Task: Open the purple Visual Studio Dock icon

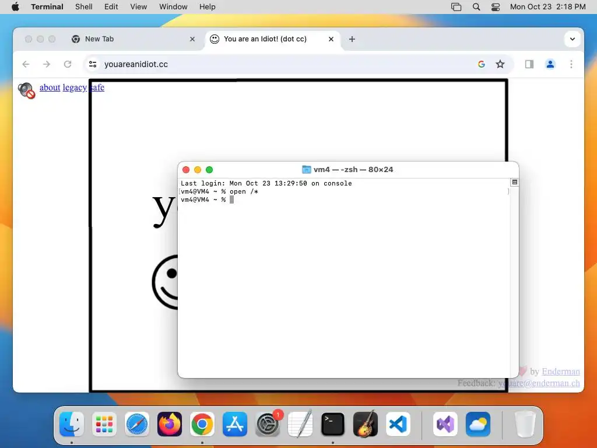Action: (x=445, y=424)
